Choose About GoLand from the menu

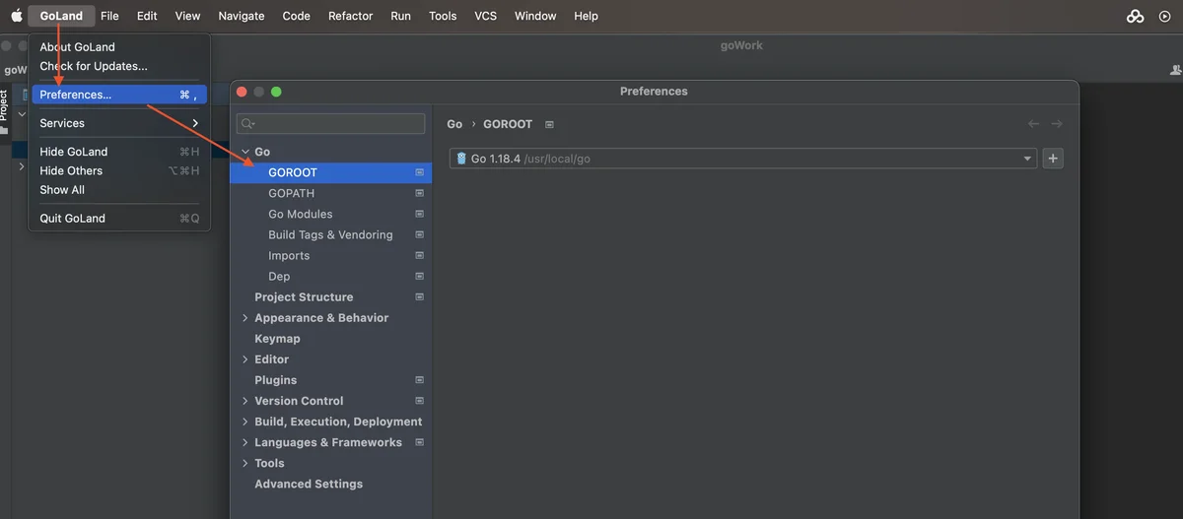click(119, 47)
